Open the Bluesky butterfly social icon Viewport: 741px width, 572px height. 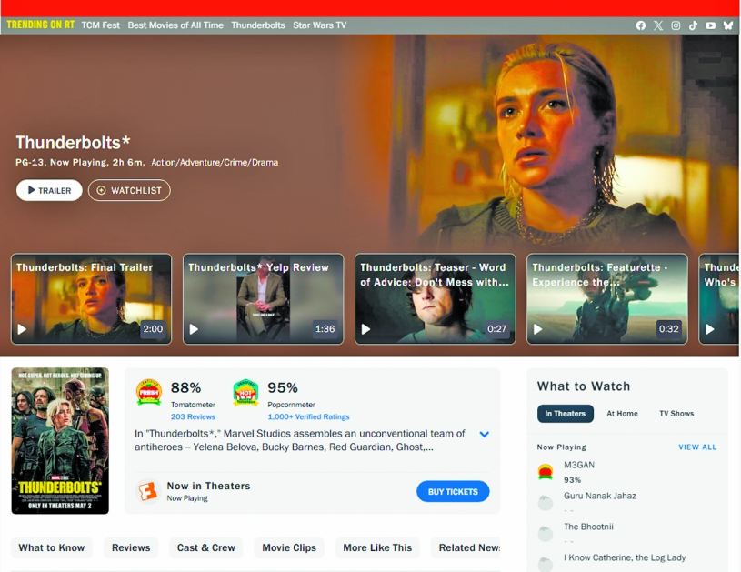tap(727, 25)
